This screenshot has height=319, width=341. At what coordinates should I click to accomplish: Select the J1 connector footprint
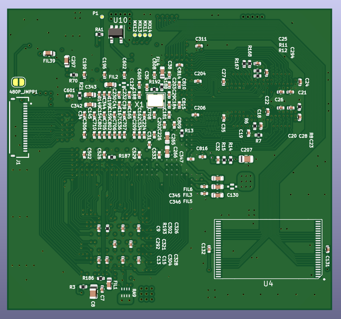coord(19,127)
